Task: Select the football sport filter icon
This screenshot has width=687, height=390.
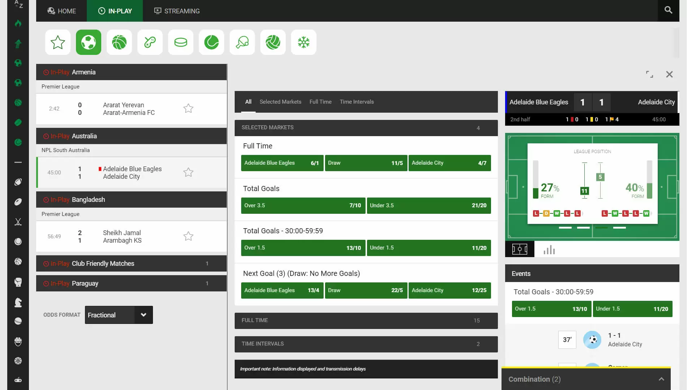Action: pyautogui.click(x=88, y=42)
